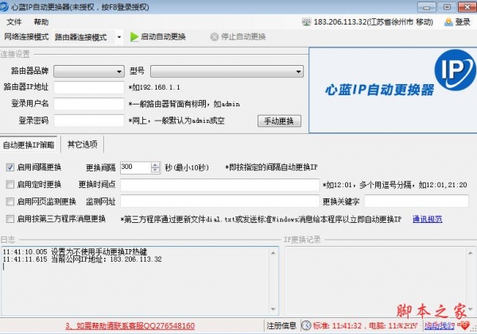The width and height of the screenshot is (477, 334).
Task: Switch to the 其它选项 tab
Action: (83, 144)
